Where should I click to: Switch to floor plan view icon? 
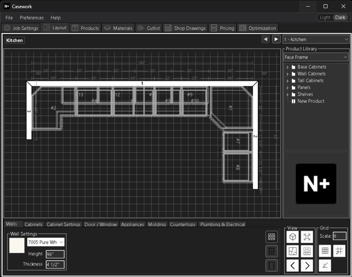tap(292, 251)
